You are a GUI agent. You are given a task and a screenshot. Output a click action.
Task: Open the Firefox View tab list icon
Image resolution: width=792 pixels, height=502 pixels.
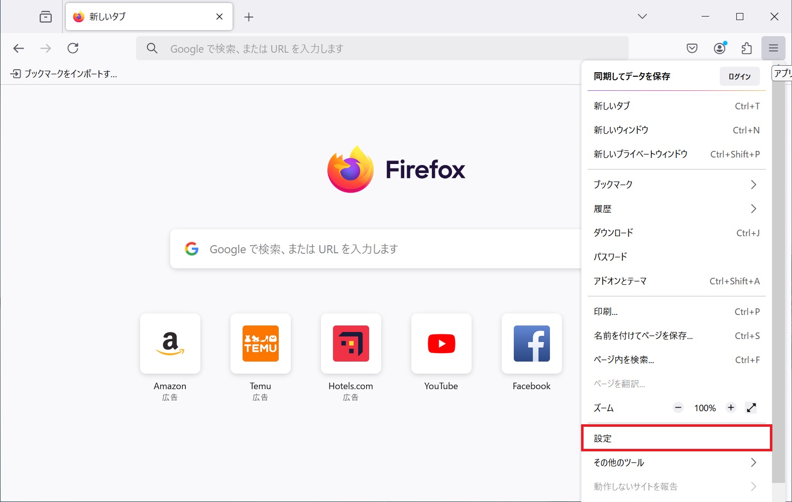(x=46, y=17)
